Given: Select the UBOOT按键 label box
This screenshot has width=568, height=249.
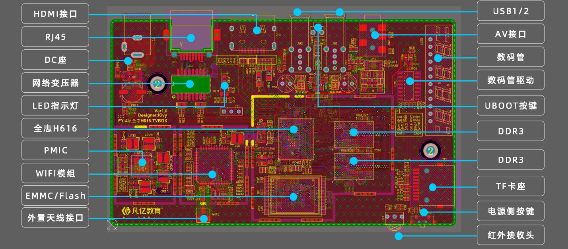Looking at the screenshot, I should [x=511, y=105].
